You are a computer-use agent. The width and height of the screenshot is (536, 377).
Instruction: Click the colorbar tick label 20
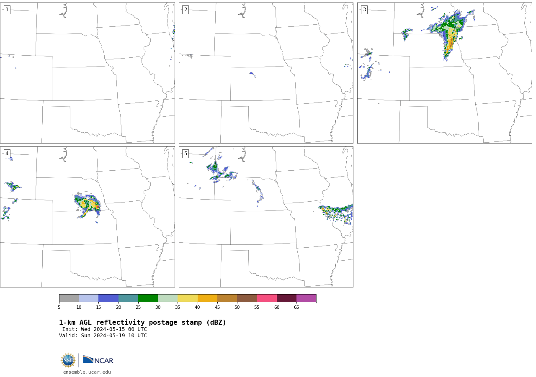(119, 308)
